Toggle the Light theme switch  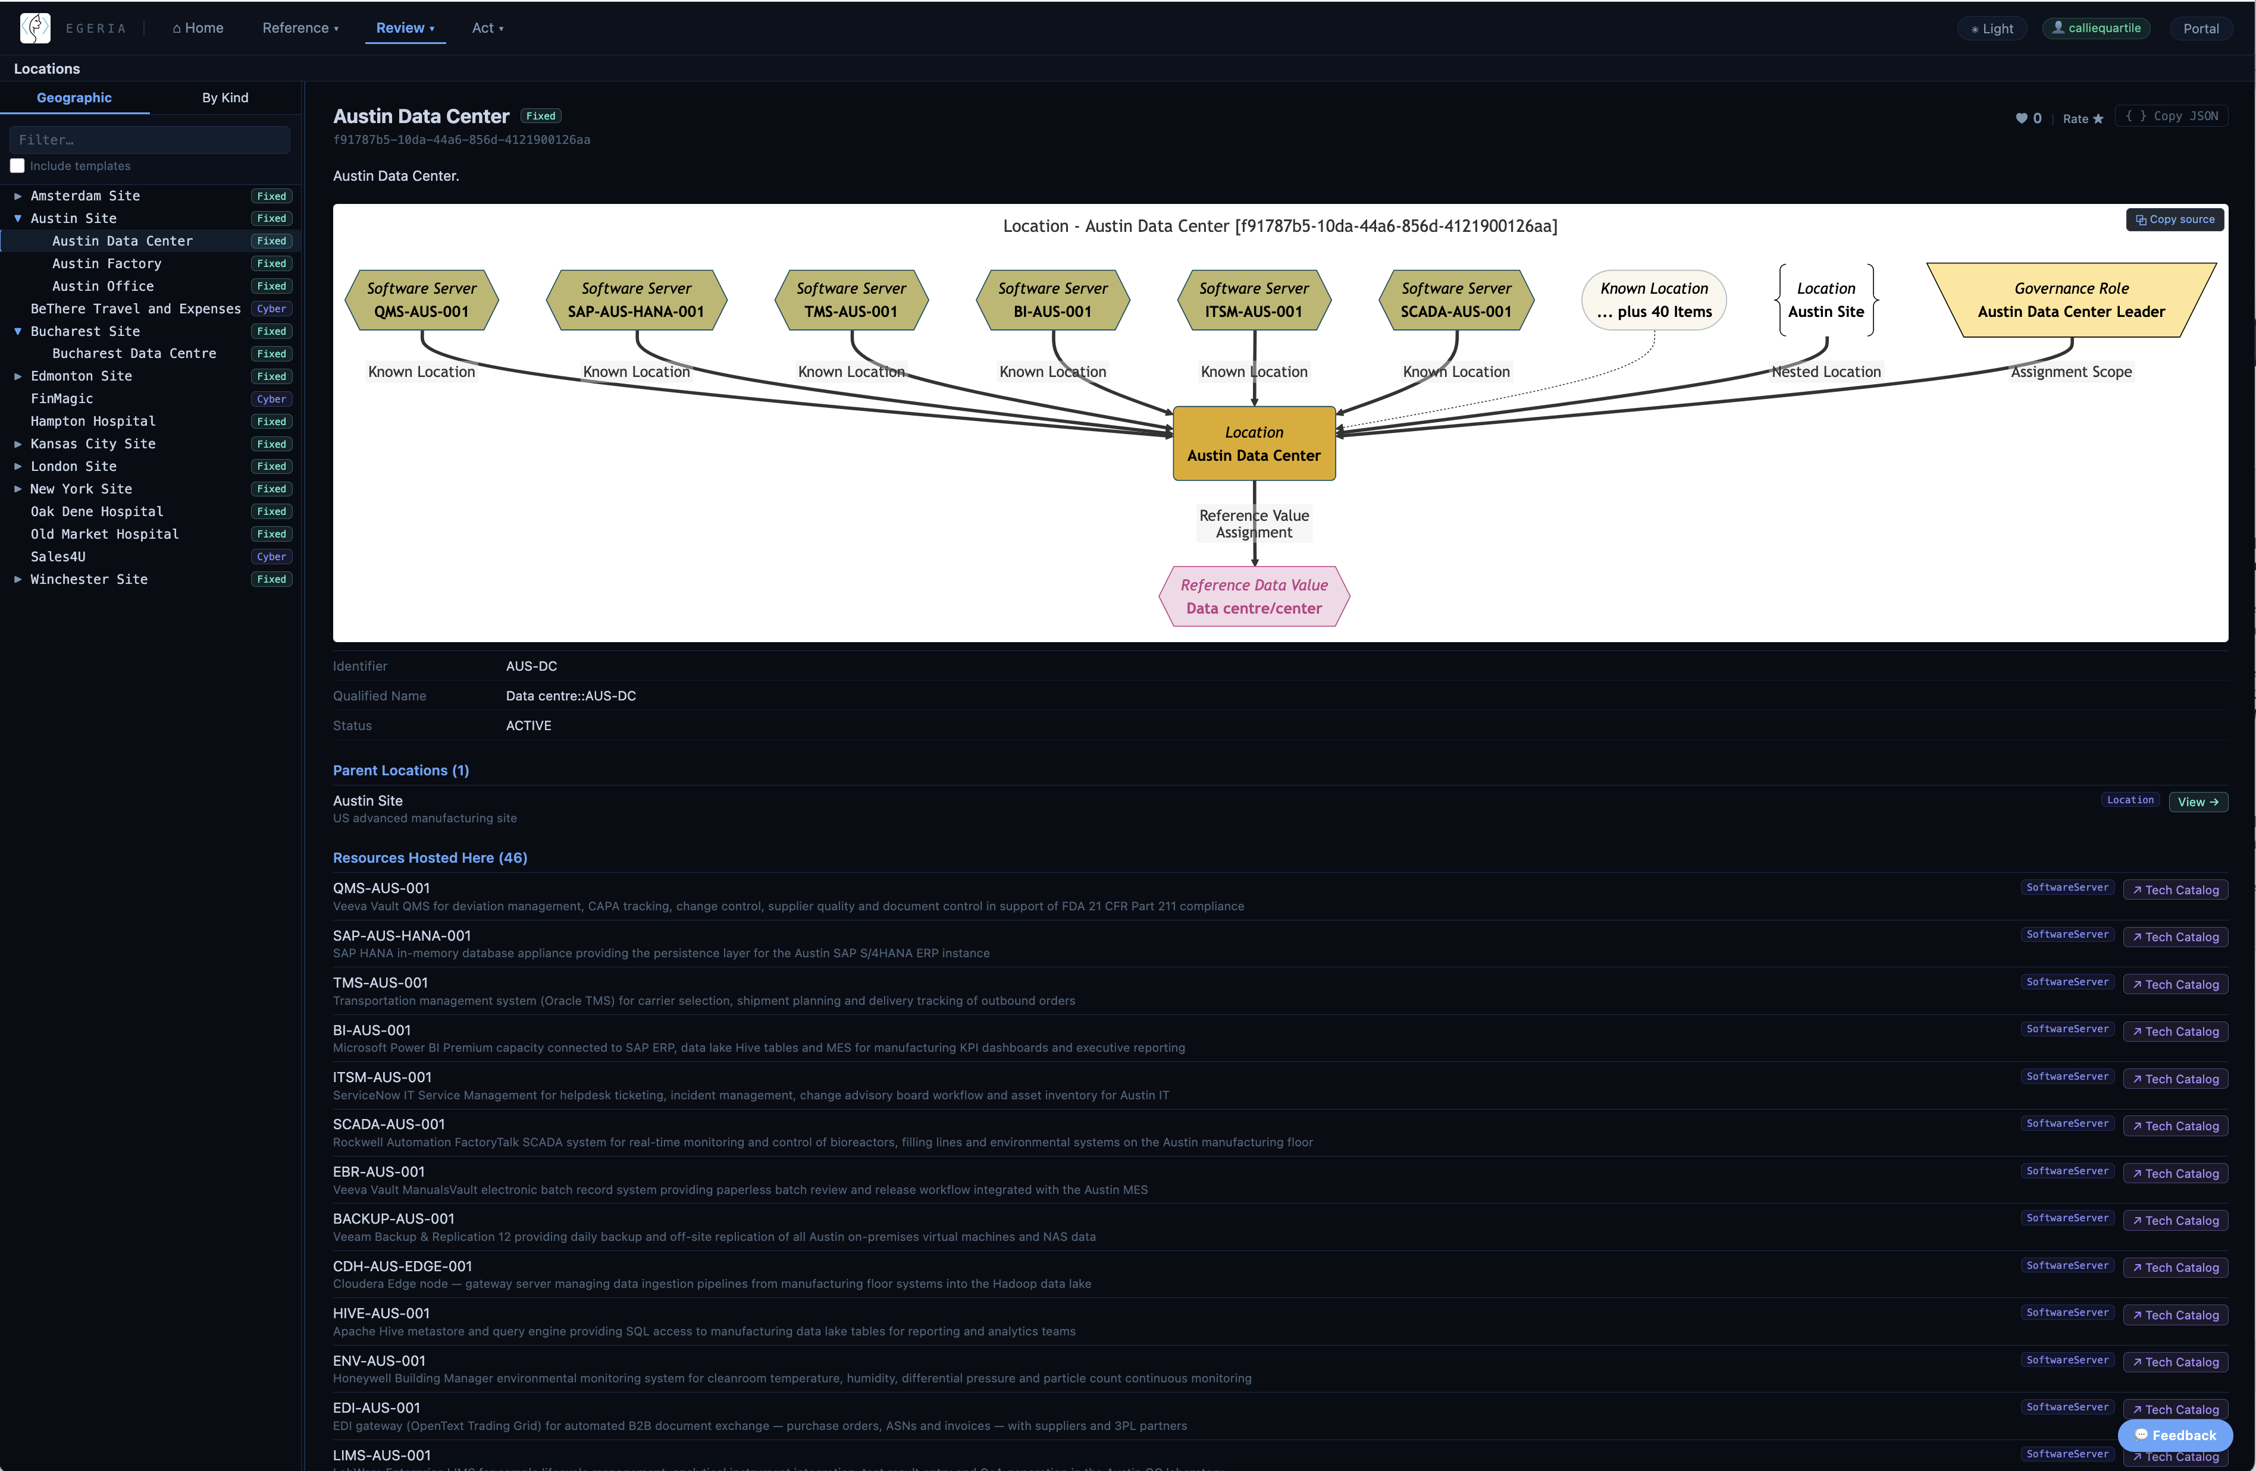click(x=1991, y=29)
